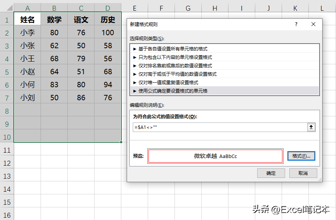Click the preview box 微软卓越 AaBbCc
The image size is (336, 220).
[x=215, y=156]
